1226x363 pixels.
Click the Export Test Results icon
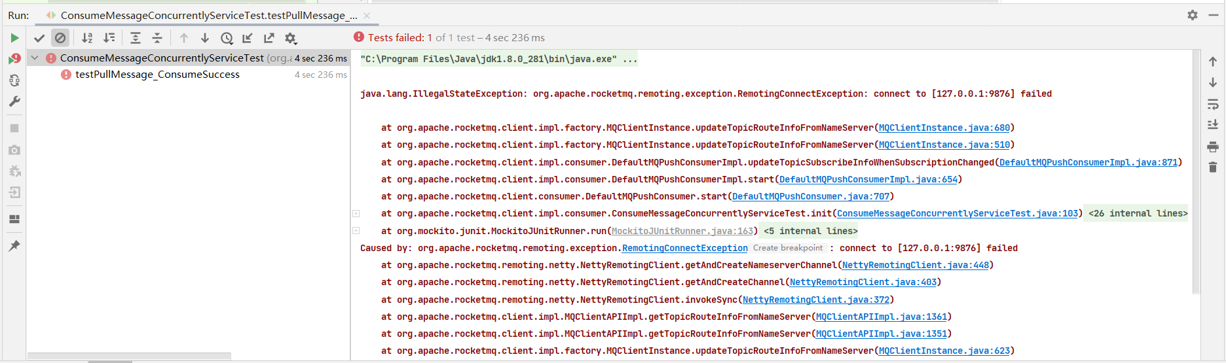pyautogui.click(x=269, y=38)
